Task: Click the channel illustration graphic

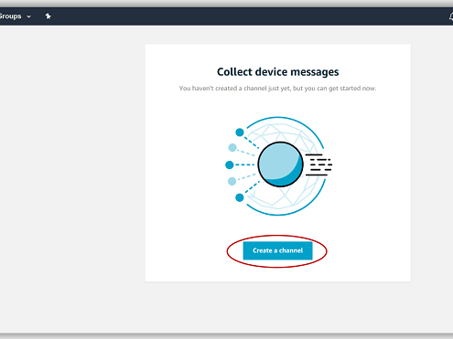Action: tap(278, 166)
